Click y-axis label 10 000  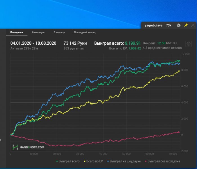(185, 54)
